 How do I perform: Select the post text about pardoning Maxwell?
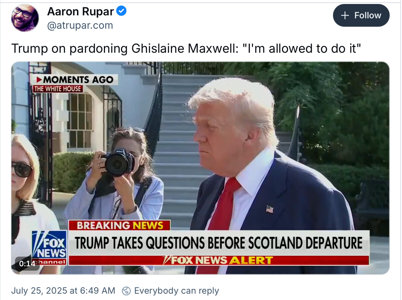click(186, 48)
